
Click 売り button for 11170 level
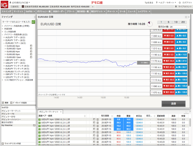coord(169,61)
